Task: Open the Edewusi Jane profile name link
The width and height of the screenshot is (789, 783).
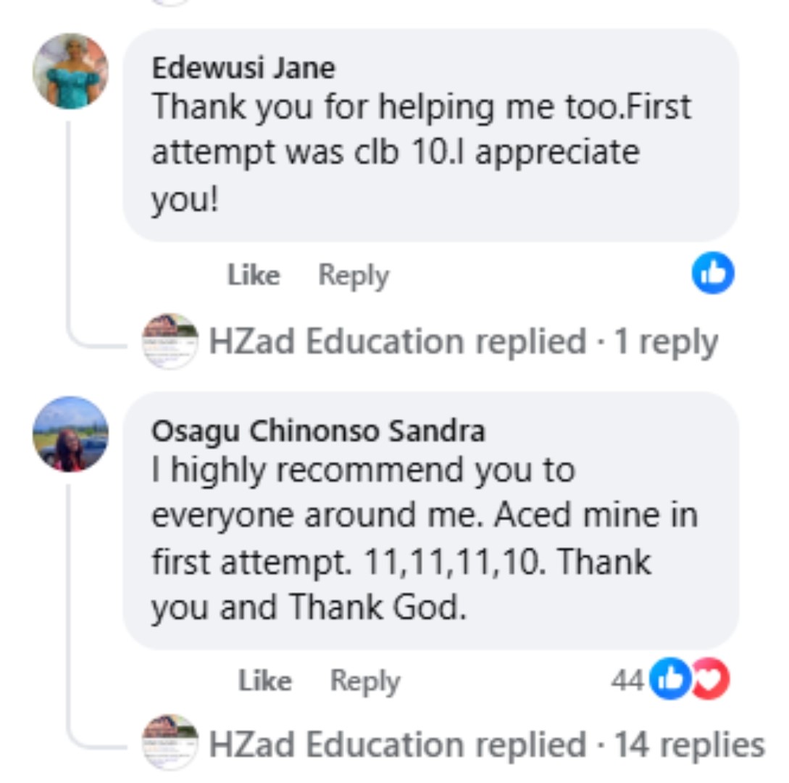Action: (243, 68)
